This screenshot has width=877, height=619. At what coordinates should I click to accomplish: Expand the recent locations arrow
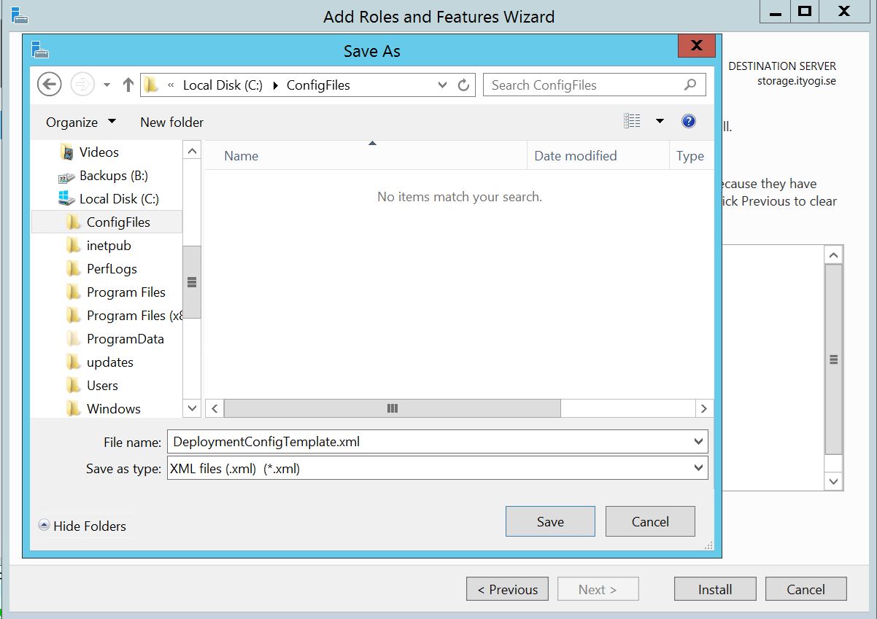click(x=107, y=85)
